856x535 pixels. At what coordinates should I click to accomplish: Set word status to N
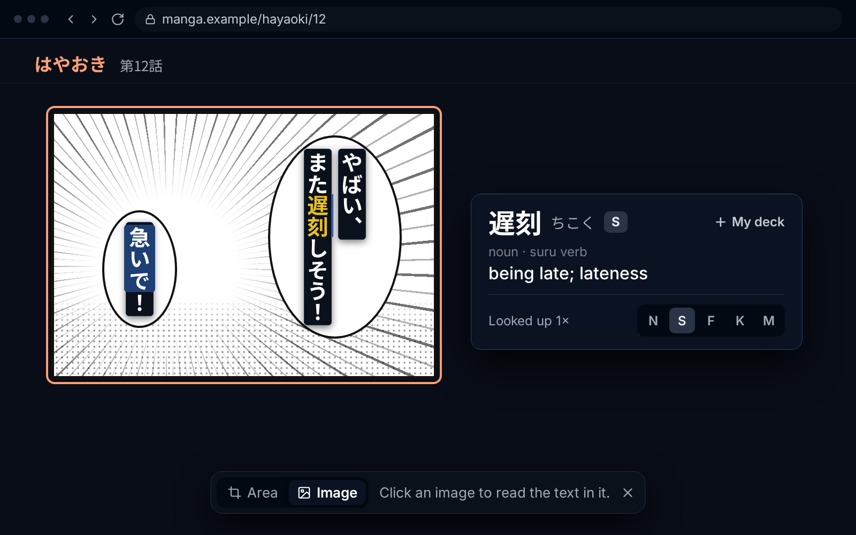click(653, 320)
